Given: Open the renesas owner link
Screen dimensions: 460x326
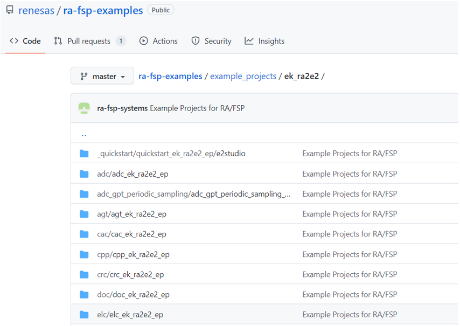Looking at the screenshot, I should pos(36,10).
